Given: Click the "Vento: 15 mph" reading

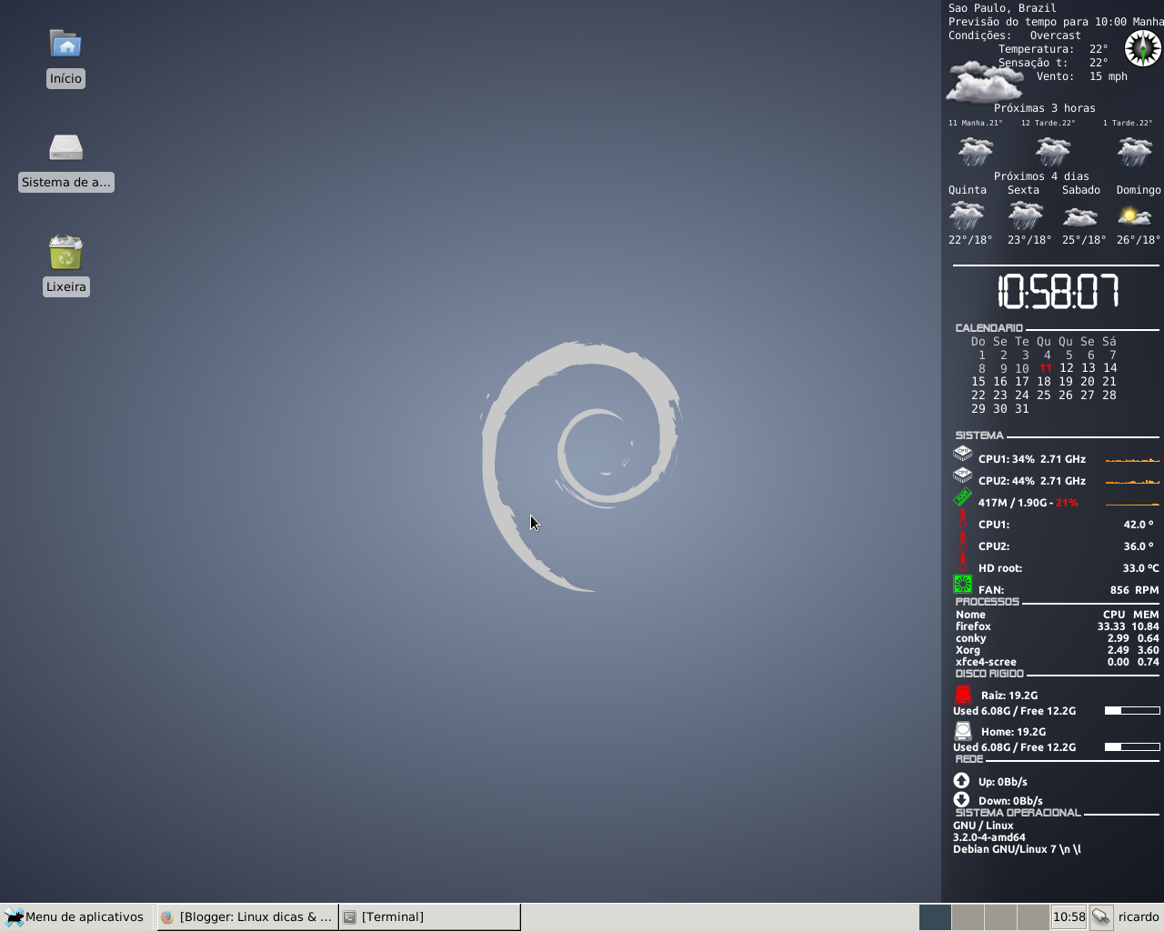Looking at the screenshot, I should coord(1082,76).
